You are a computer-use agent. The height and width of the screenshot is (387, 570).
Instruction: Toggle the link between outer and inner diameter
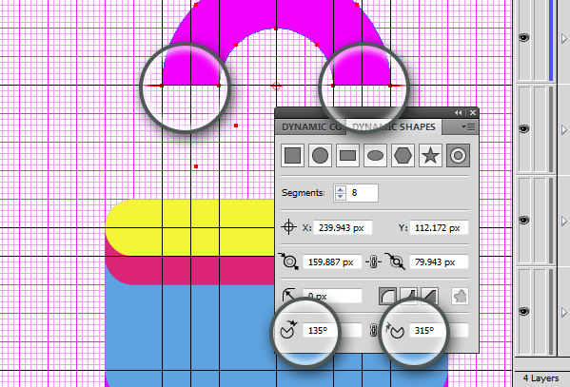(x=373, y=261)
